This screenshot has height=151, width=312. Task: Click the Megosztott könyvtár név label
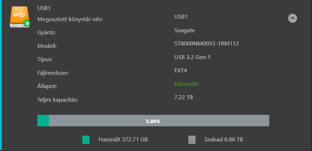70,19
